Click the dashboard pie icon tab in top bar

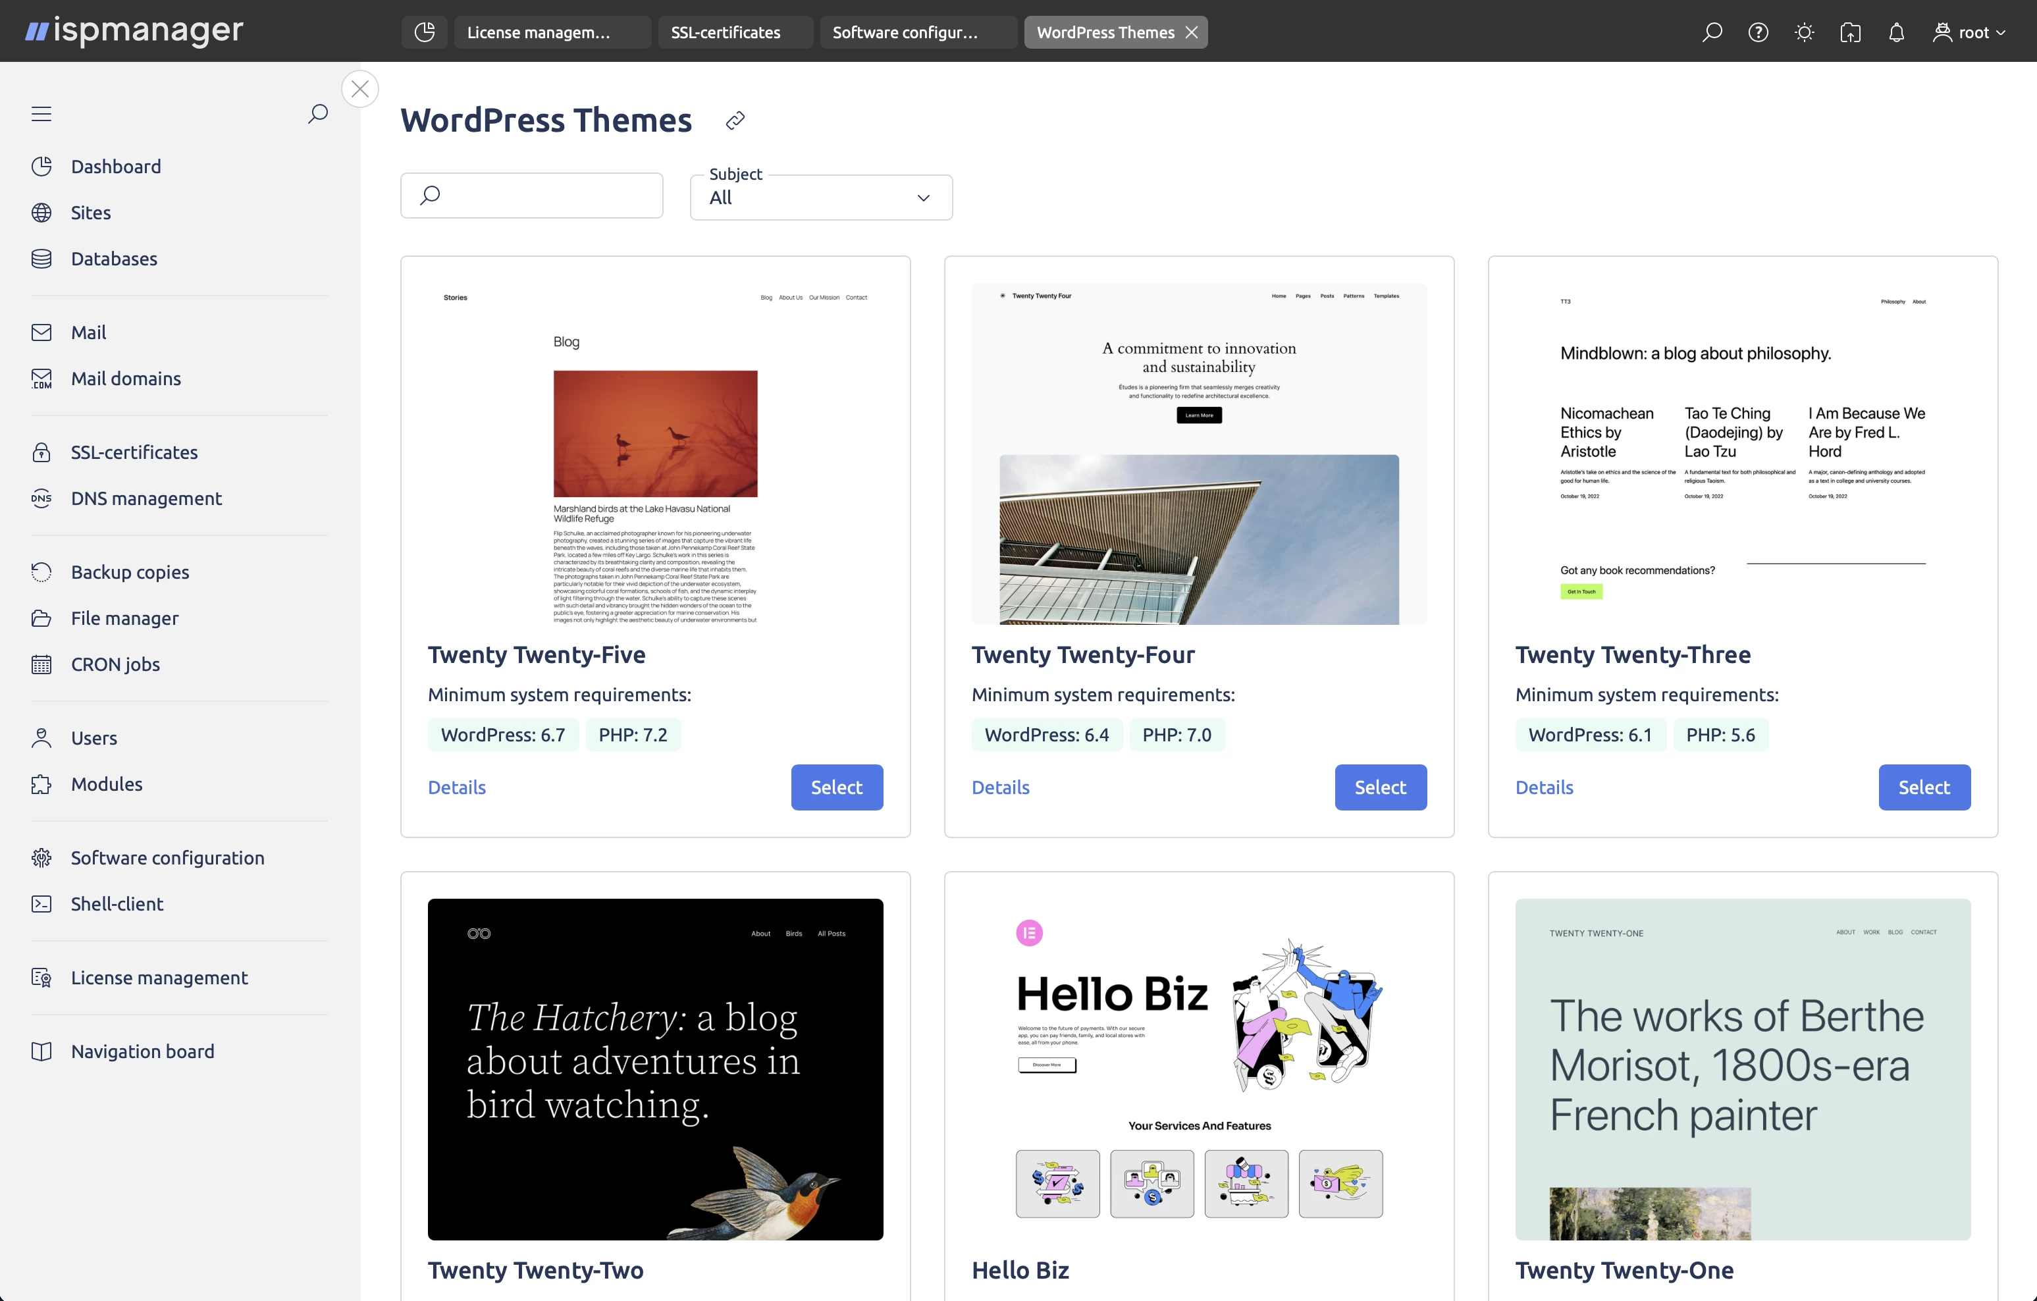point(425,32)
